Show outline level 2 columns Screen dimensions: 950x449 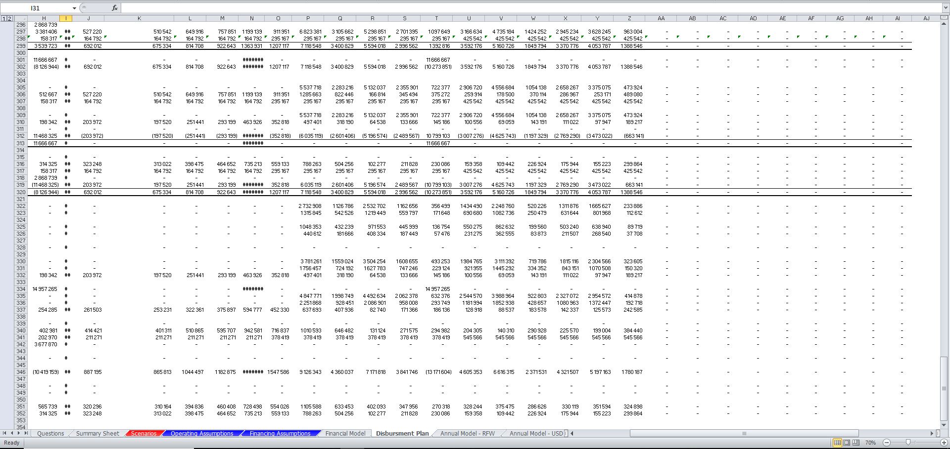(9, 18)
